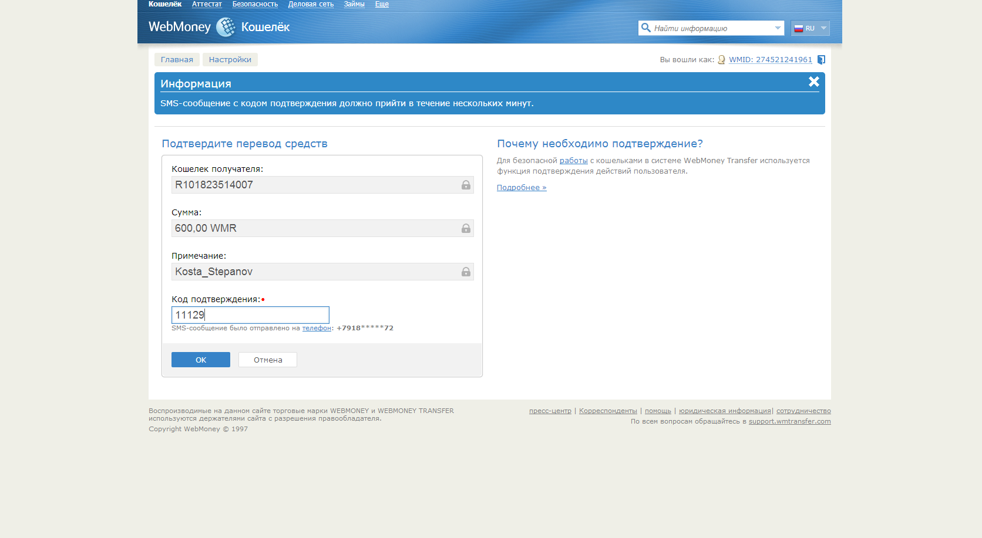
Task: Click the Найти информацию search box
Action: (x=712, y=28)
